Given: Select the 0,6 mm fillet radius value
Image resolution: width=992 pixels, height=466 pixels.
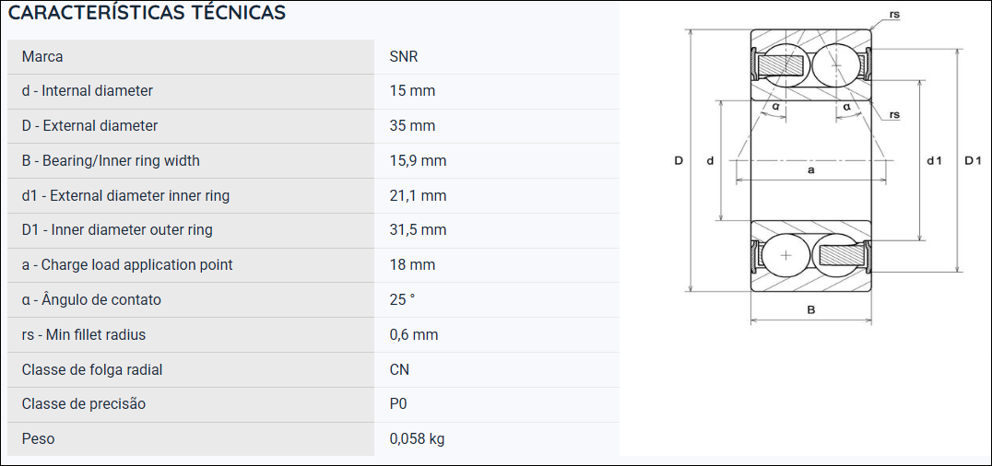Looking at the screenshot, I should pos(414,334).
